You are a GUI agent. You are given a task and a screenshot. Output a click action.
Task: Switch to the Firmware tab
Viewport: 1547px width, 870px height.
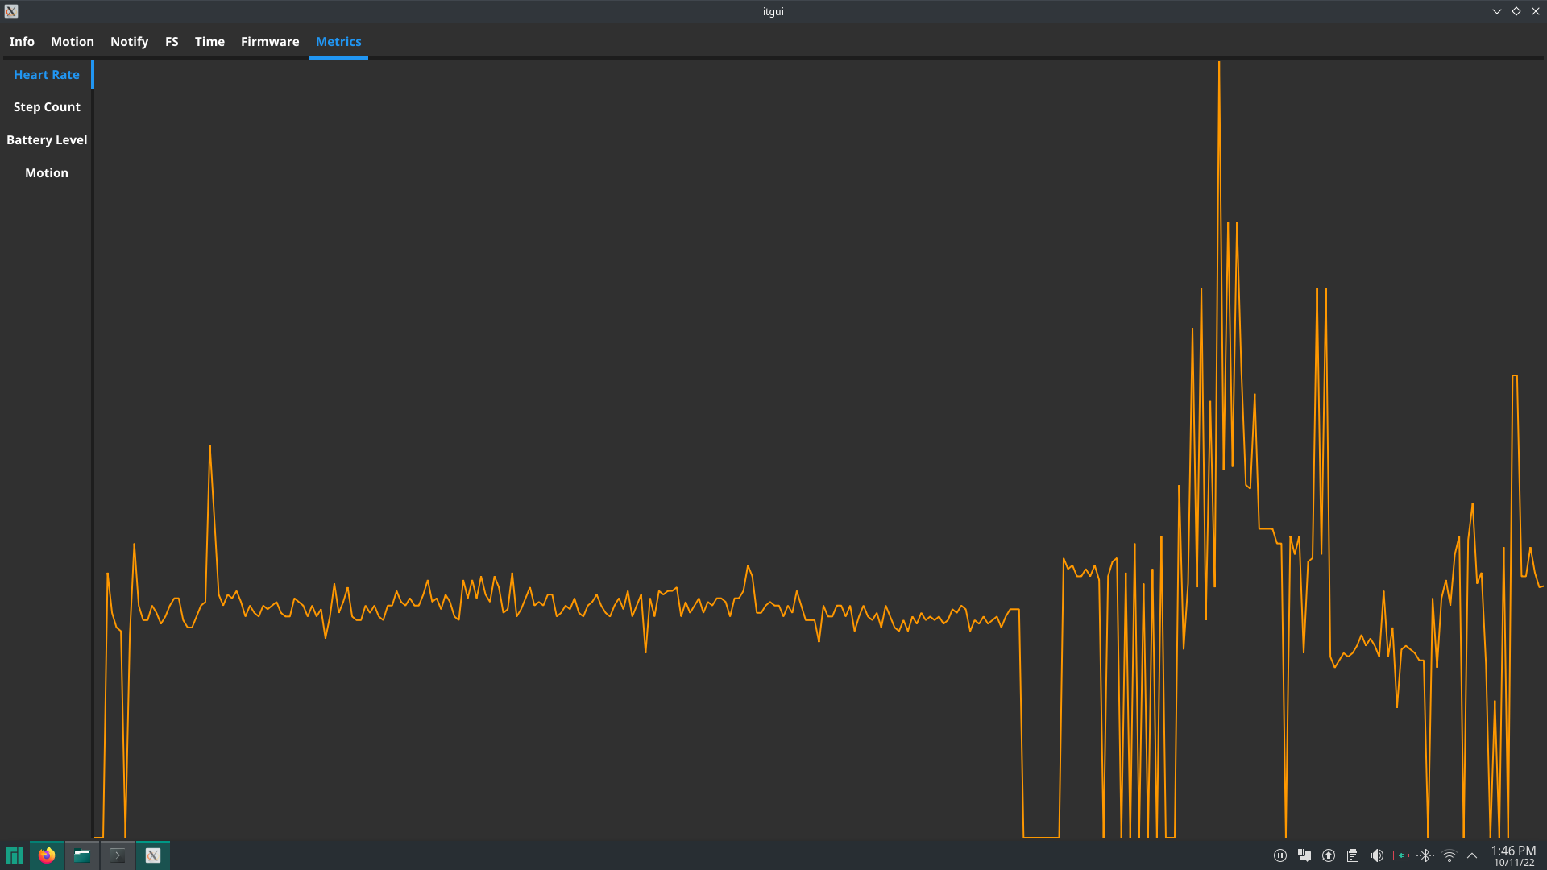click(x=270, y=42)
